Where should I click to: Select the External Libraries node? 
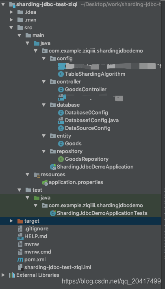(x=38, y=275)
